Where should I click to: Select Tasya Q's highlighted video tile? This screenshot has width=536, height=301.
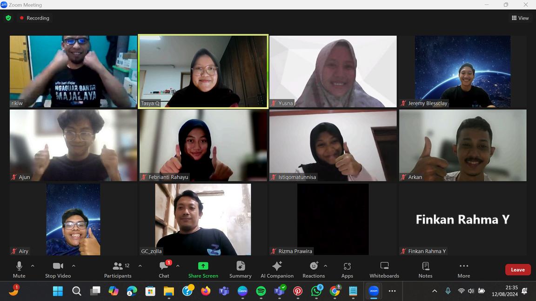[203, 72]
